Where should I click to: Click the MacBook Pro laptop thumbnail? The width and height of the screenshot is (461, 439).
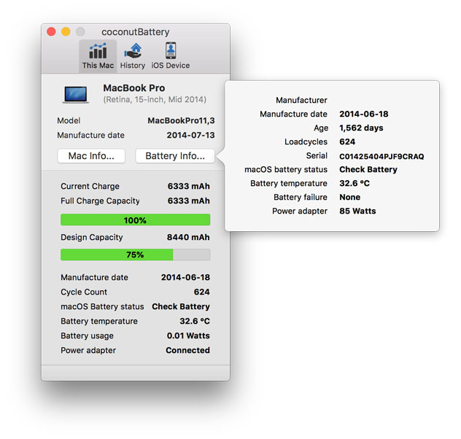tap(76, 95)
